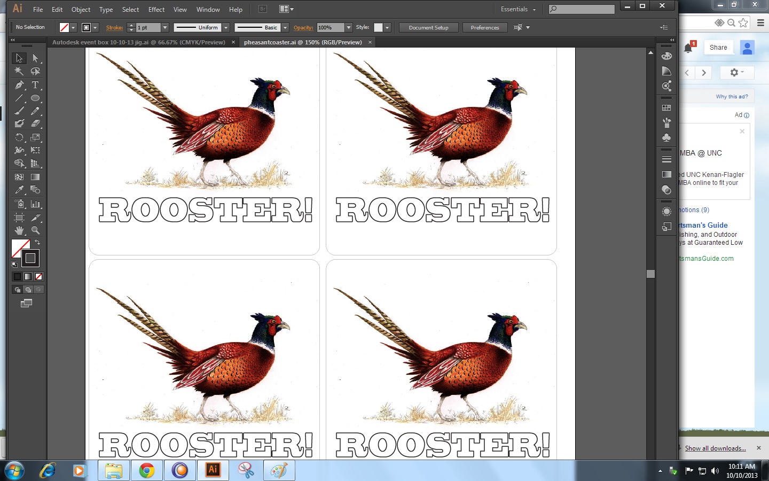Open the Basic brush definition dropdown
The width and height of the screenshot is (769, 481).
[285, 27]
